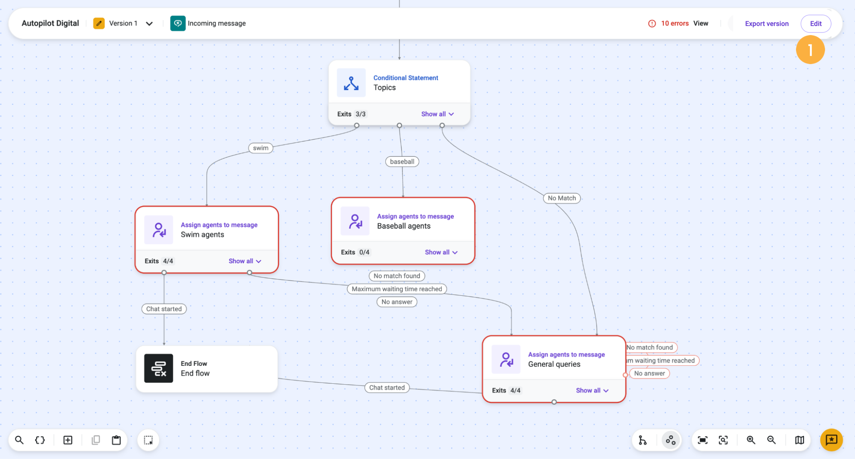This screenshot has height=459, width=855.
Task: Expand Show all on Swim agents node
Action: click(245, 261)
